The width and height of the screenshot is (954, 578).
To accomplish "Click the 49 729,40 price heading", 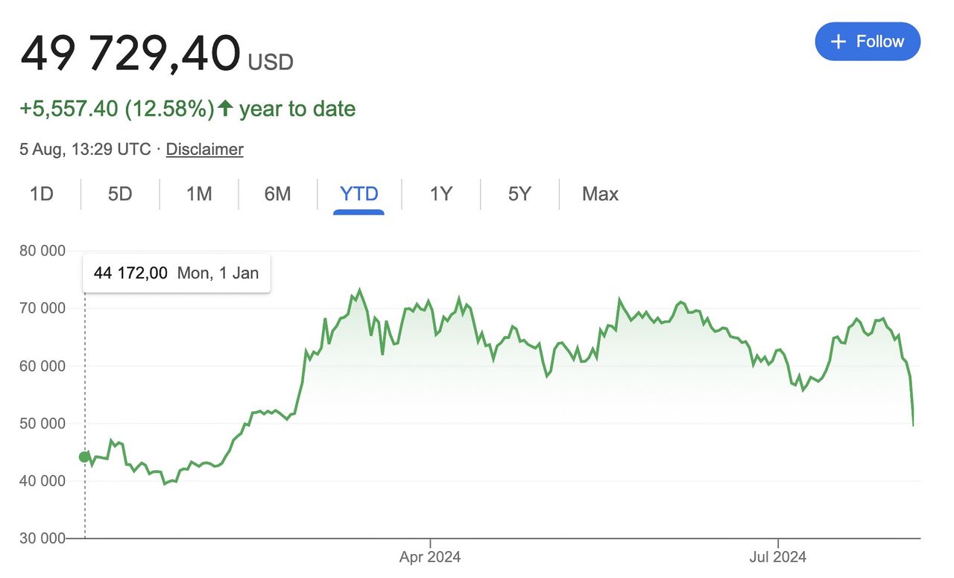I will click(130, 54).
